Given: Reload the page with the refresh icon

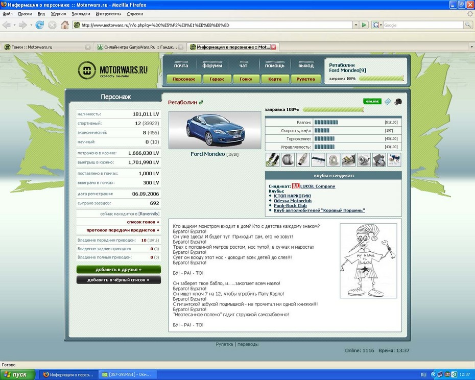Looking at the screenshot, I should click(39, 25).
